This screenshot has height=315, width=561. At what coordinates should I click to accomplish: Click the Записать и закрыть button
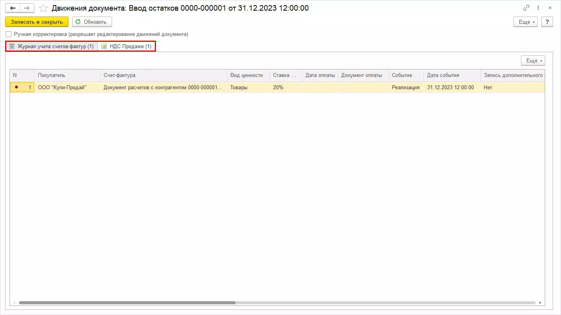point(37,22)
